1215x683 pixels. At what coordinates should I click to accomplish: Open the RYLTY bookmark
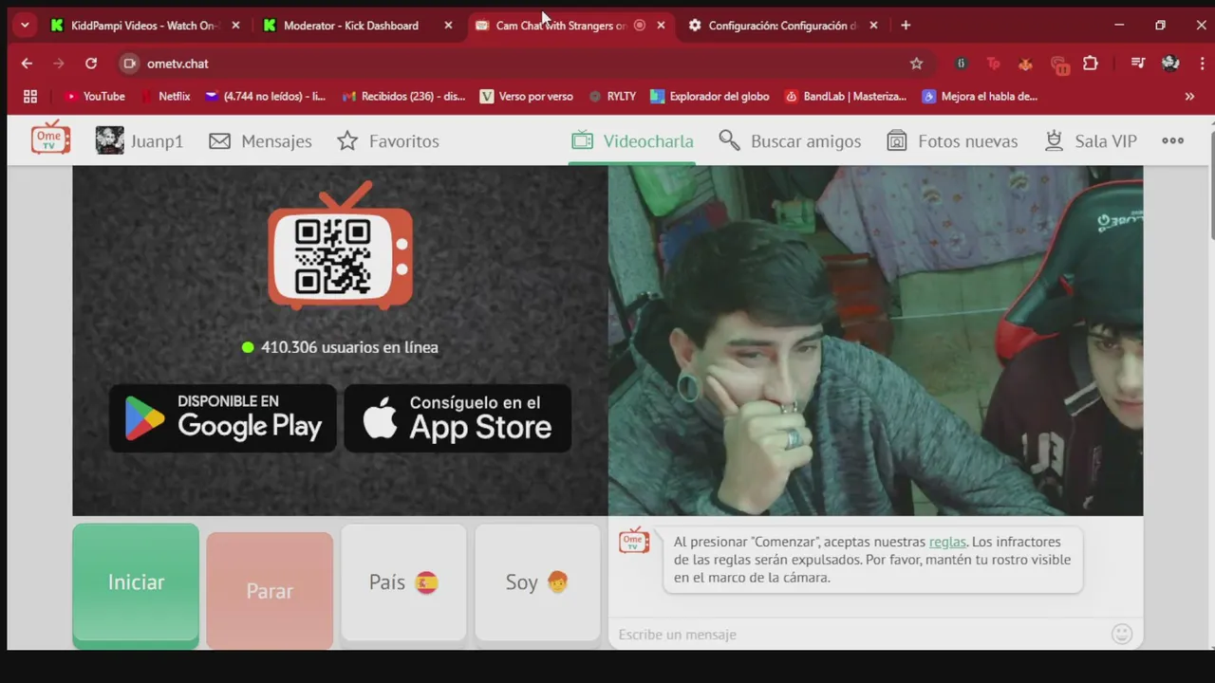coord(612,96)
